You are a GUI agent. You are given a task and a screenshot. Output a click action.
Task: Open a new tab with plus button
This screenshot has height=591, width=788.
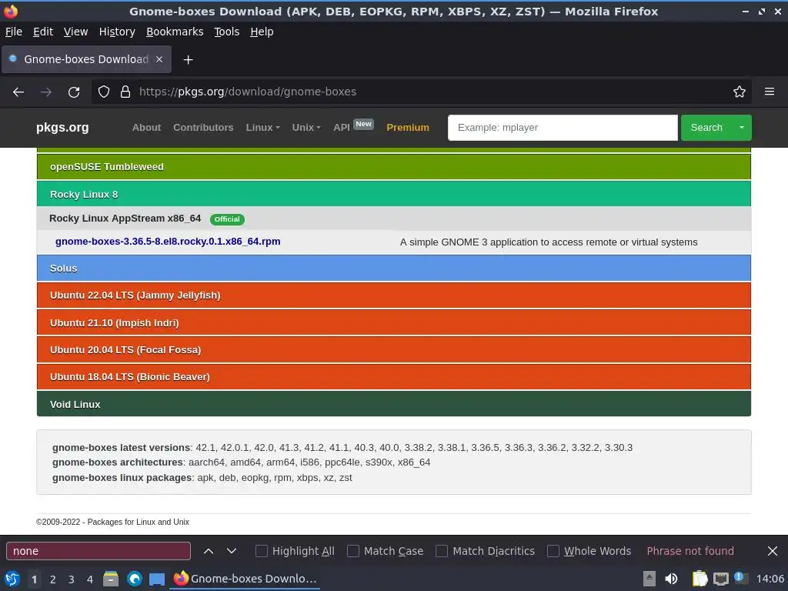[x=188, y=60]
